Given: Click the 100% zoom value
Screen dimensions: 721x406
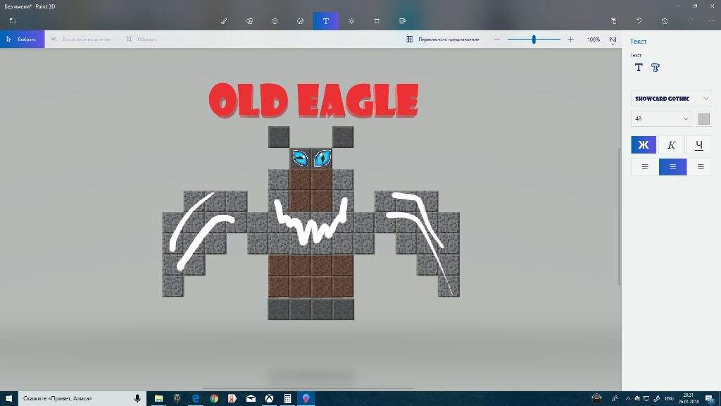Looking at the screenshot, I should coord(593,39).
